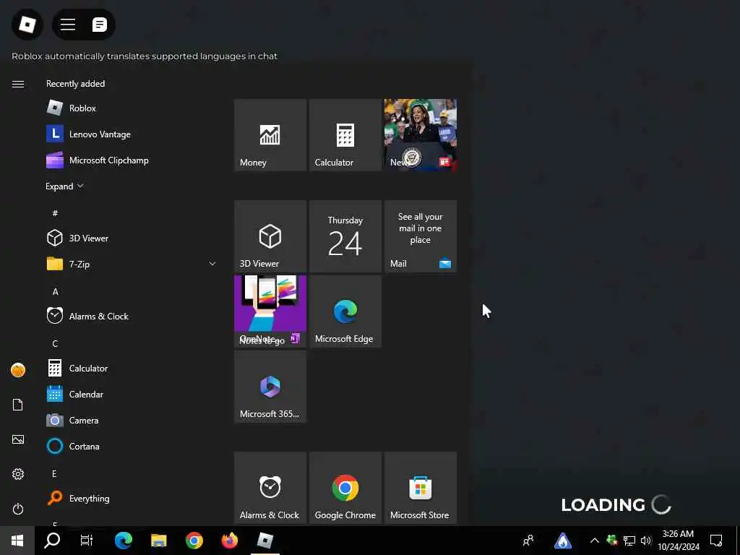
Task: Click the letter E section header
Action: coord(54,473)
